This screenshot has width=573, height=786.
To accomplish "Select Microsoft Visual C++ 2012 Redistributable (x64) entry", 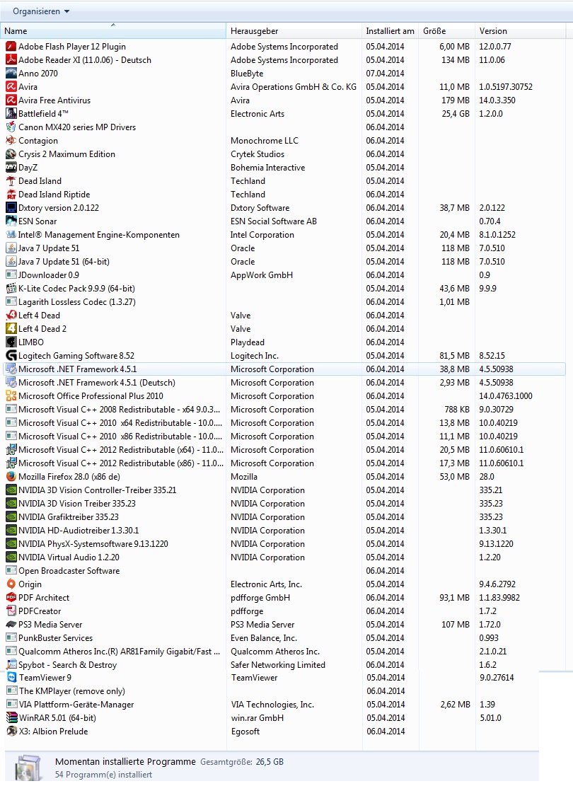I will coord(285,450).
